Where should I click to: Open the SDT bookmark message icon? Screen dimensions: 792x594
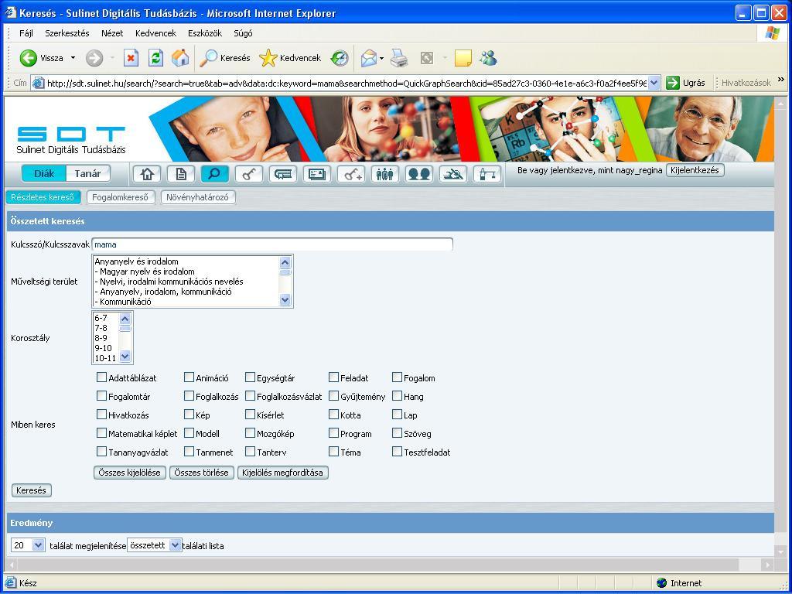[283, 174]
